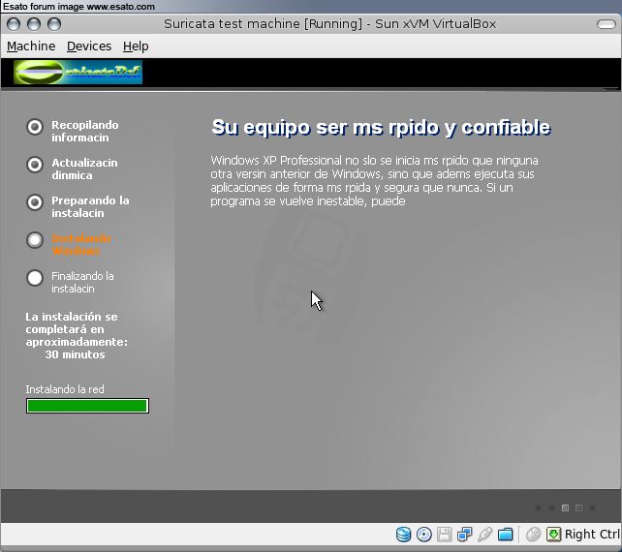This screenshot has height=552, width=622.
Task: Click the second round title bar button
Action: pos(34,24)
